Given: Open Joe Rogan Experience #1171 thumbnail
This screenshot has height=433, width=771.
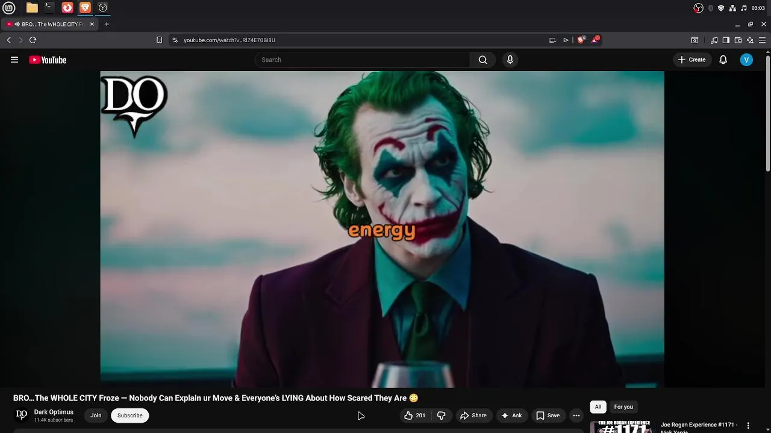Looking at the screenshot, I should click(623, 426).
